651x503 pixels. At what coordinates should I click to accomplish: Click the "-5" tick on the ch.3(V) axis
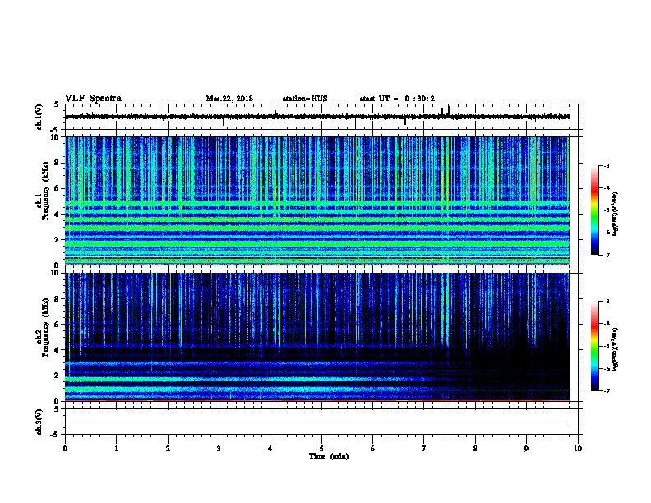(55, 435)
